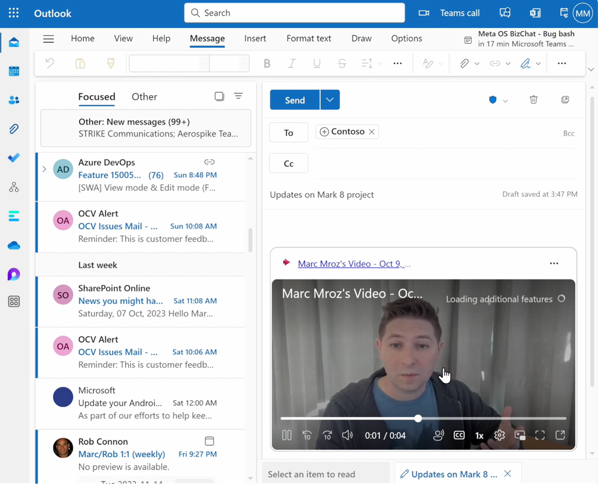Expand the sensitivity shield dropdown
Screen dimensions: 598x484
(x=505, y=101)
